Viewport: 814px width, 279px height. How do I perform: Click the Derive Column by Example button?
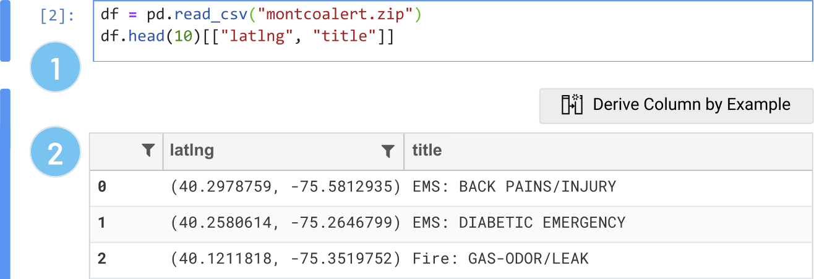pyautogui.click(x=676, y=105)
